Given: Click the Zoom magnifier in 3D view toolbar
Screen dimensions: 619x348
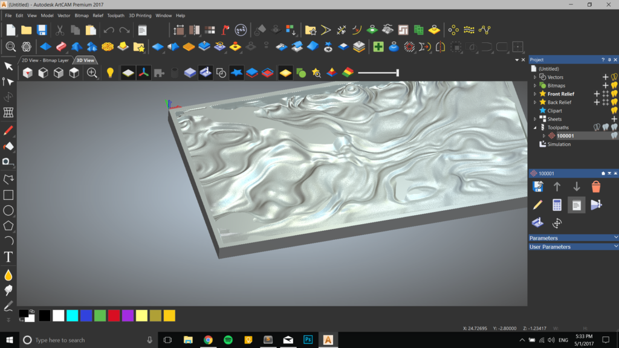Looking at the screenshot, I should pos(92,73).
